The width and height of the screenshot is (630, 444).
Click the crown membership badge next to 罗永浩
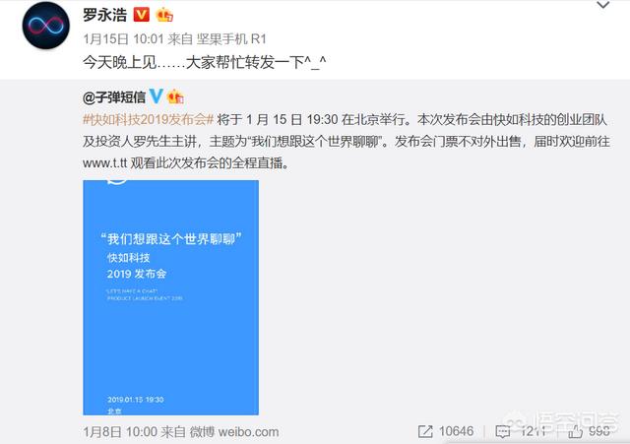pos(164,15)
